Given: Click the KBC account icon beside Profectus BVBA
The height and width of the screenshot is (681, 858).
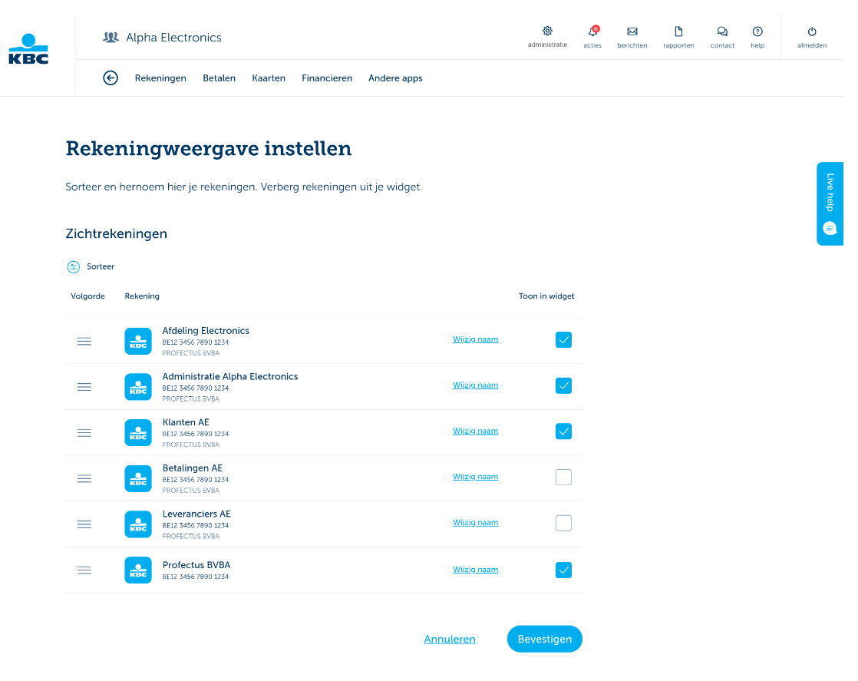Looking at the screenshot, I should pos(138,570).
